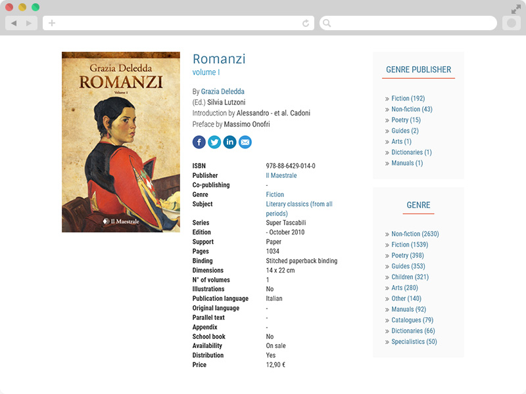Select the ISBN value 978-88-6429-014-0
Viewport: 526px width, 394px height.
coord(291,166)
